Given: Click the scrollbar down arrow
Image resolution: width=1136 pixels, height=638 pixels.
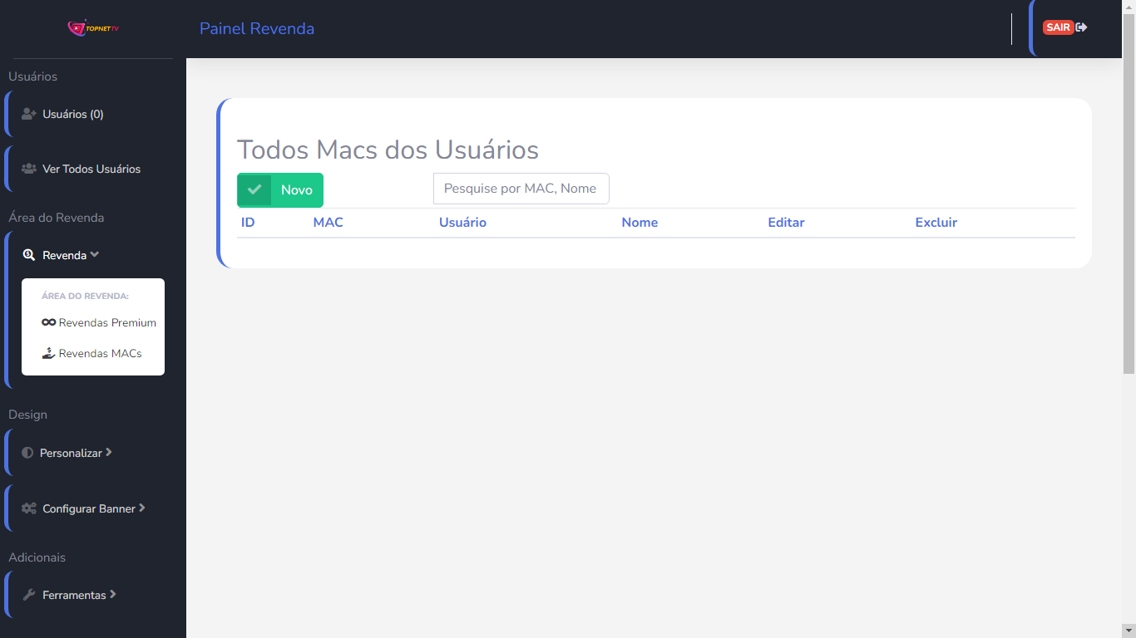Looking at the screenshot, I should [x=1129, y=631].
